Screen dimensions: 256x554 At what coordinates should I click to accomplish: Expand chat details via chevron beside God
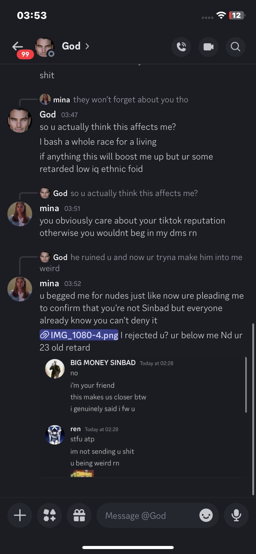click(87, 46)
